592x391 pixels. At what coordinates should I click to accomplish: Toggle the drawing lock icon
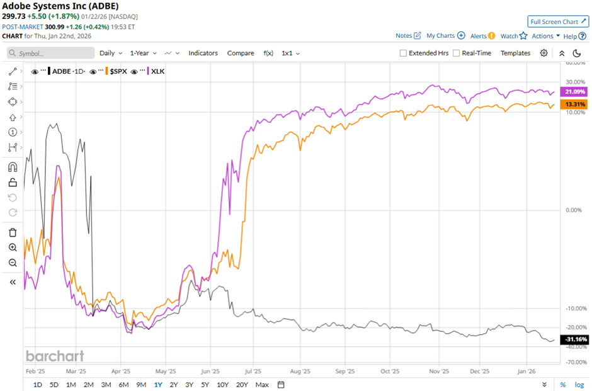pyautogui.click(x=13, y=183)
